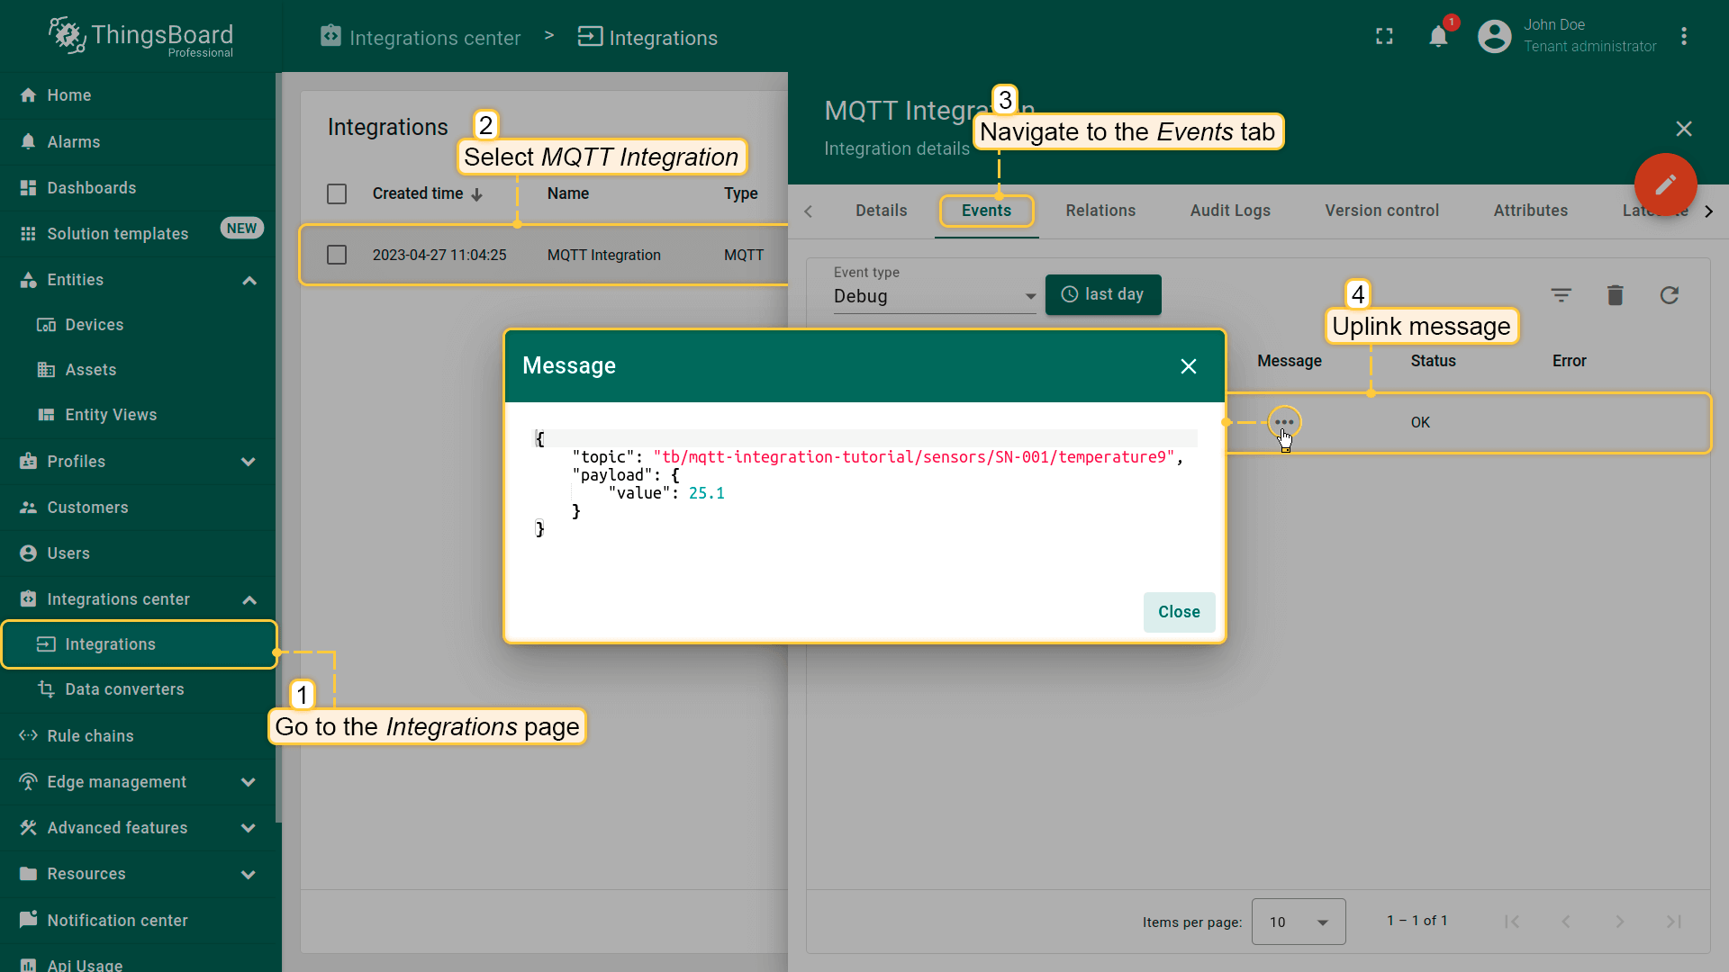Clear events with the trash icon
1729x972 pixels.
click(1615, 295)
